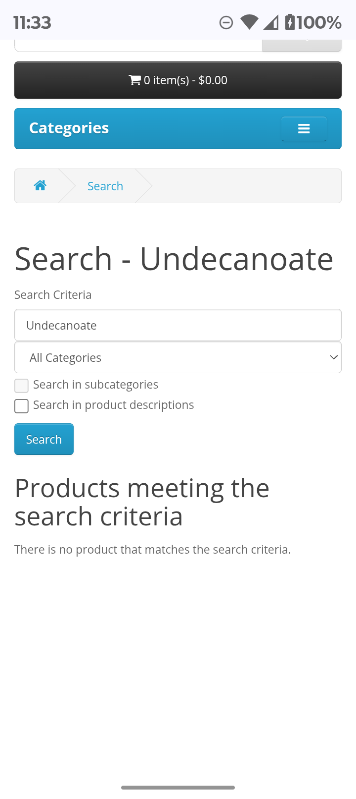
Task: Tap the Wi-Fi status icon
Action: coord(250,22)
